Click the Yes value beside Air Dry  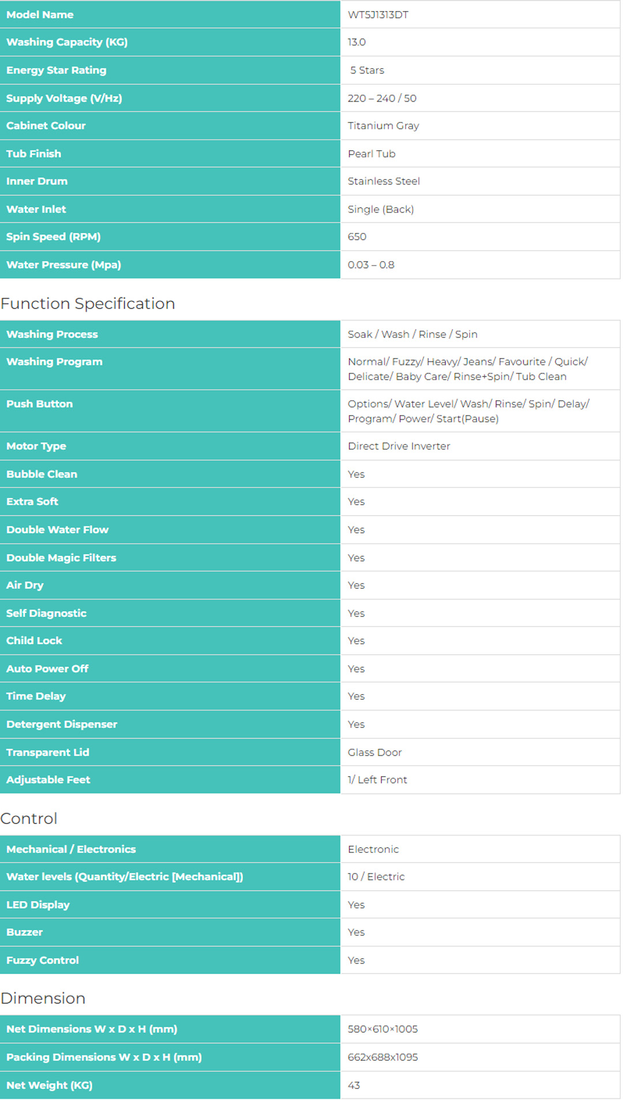356,586
